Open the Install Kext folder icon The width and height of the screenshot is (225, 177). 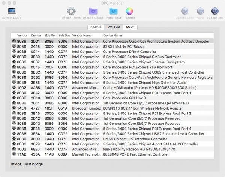113,11
